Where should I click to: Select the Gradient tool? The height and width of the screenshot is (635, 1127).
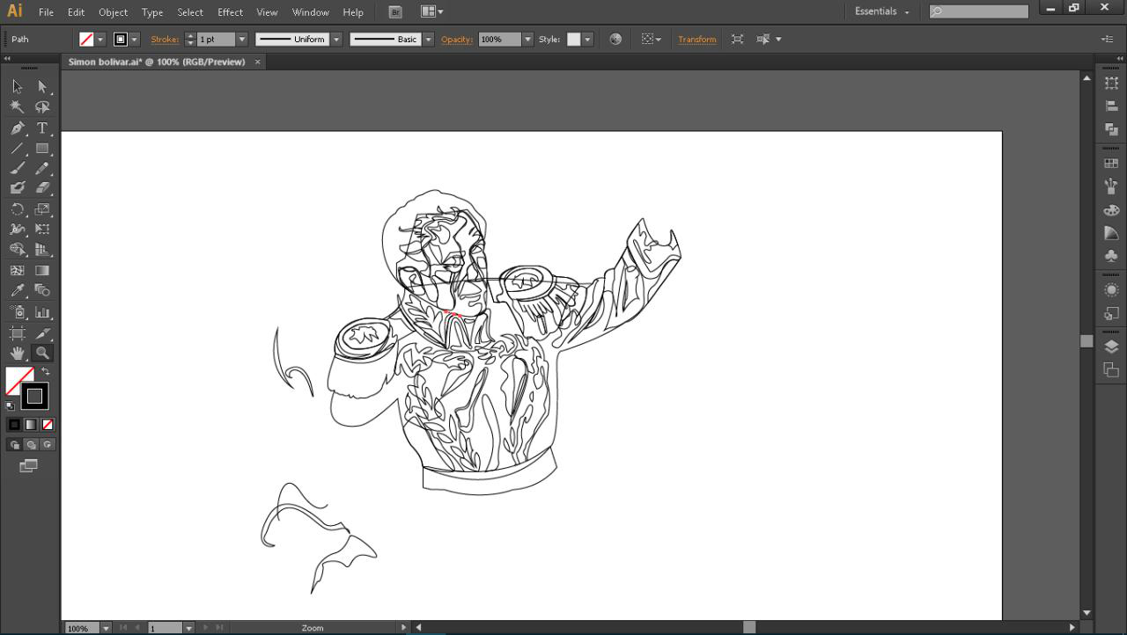[41, 271]
